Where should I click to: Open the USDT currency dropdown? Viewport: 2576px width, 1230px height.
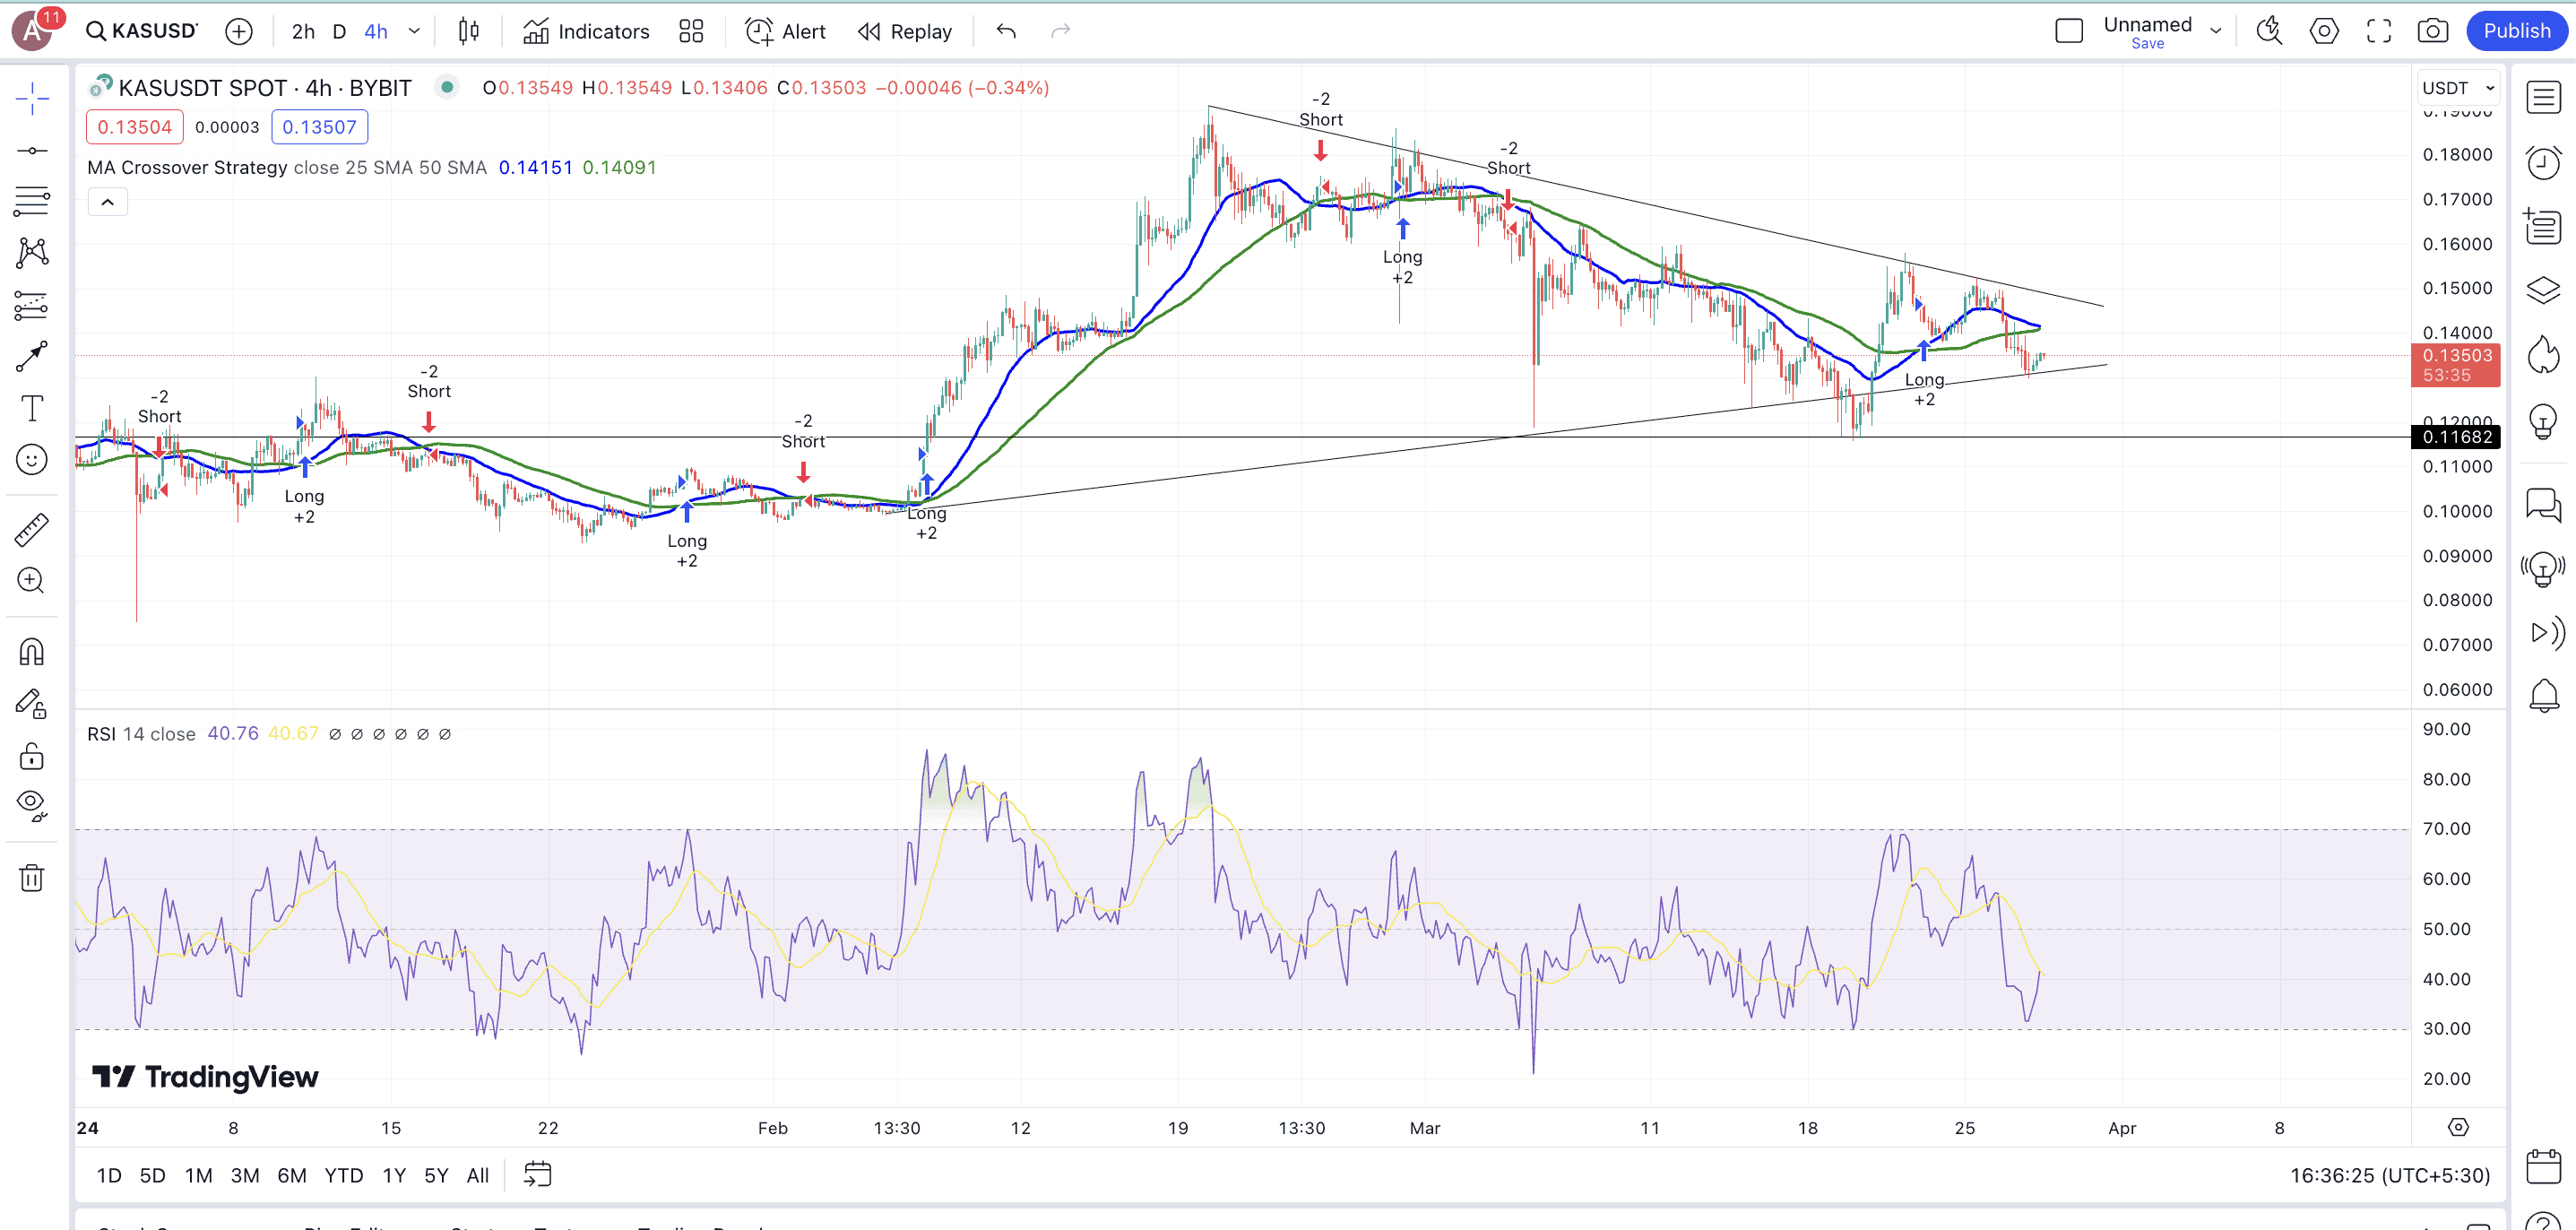[2457, 88]
